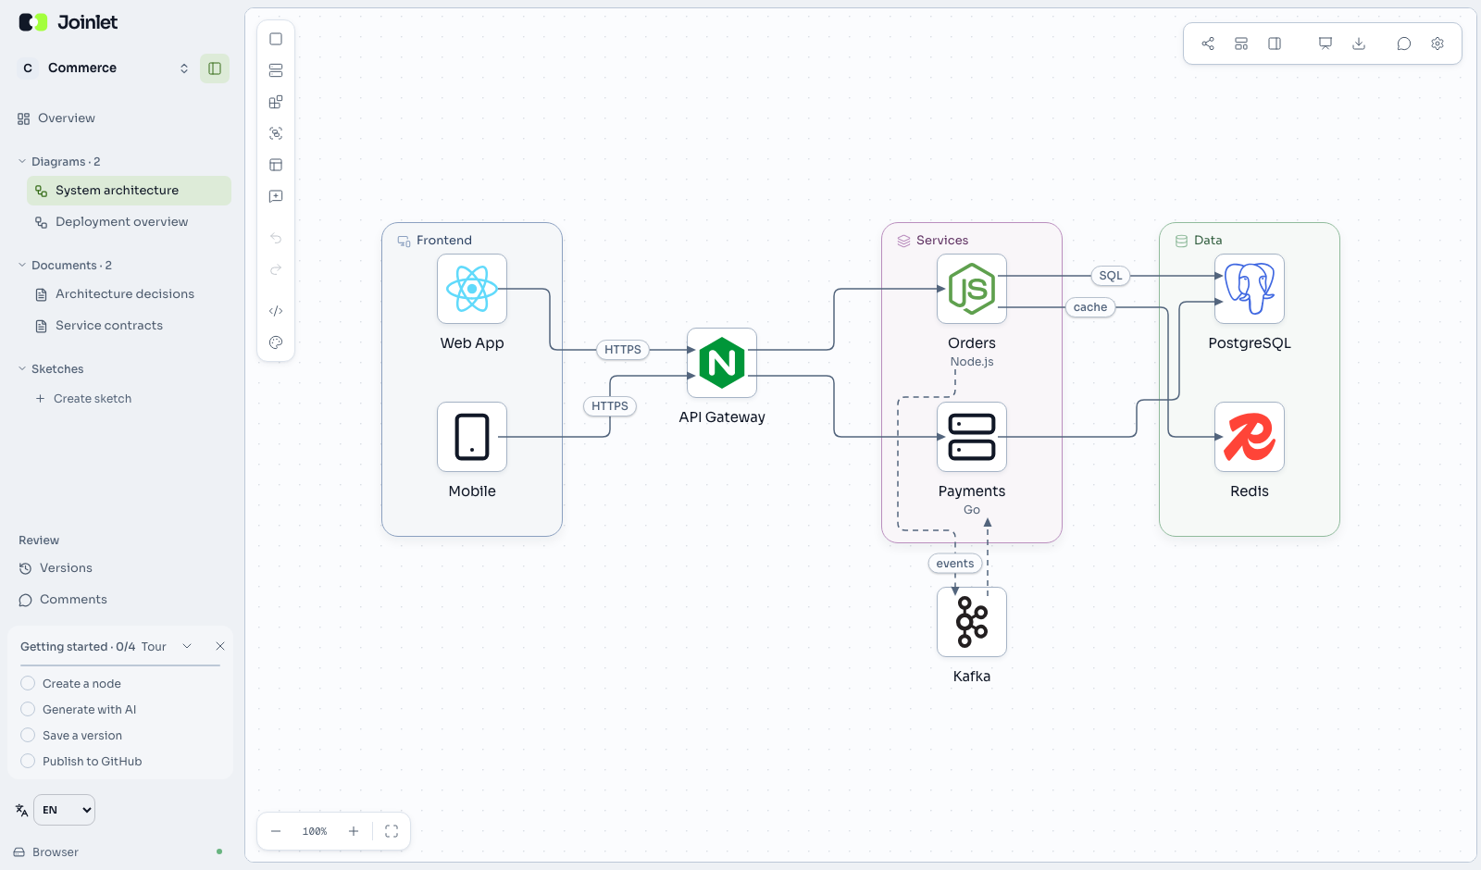Click the HTTPS label from Web App

point(623,350)
